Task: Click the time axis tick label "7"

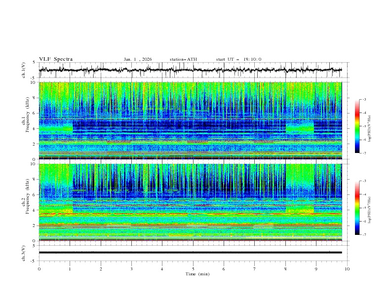Action: pyautogui.click(x=254, y=269)
